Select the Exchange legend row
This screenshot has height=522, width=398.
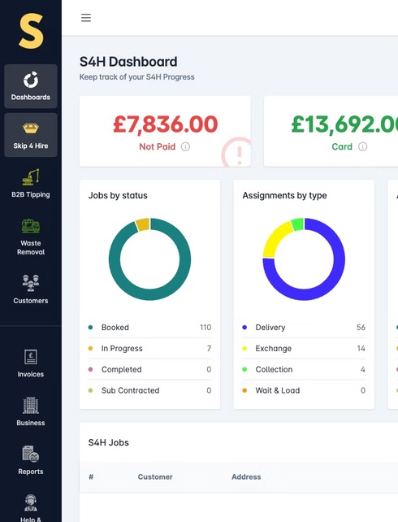tap(304, 348)
